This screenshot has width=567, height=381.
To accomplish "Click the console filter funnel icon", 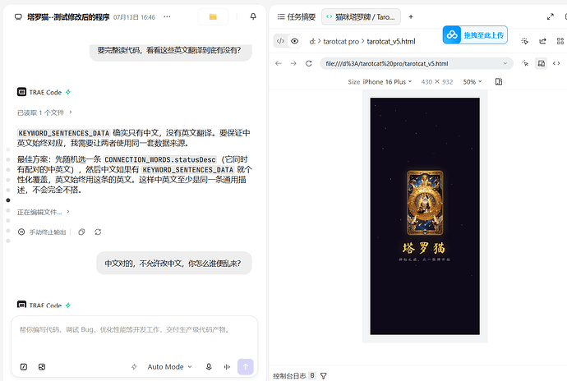I will click(324, 376).
